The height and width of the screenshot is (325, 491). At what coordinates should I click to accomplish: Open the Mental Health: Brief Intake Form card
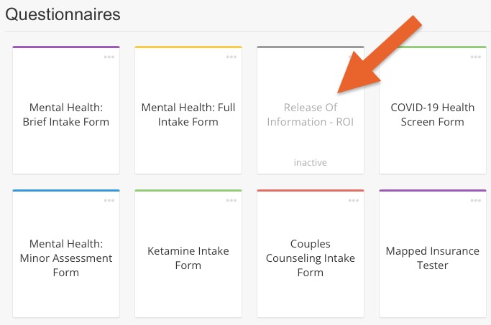coord(66,110)
